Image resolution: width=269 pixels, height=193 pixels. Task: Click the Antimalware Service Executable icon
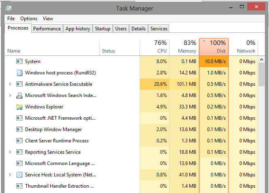pyautogui.click(x=19, y=84)
